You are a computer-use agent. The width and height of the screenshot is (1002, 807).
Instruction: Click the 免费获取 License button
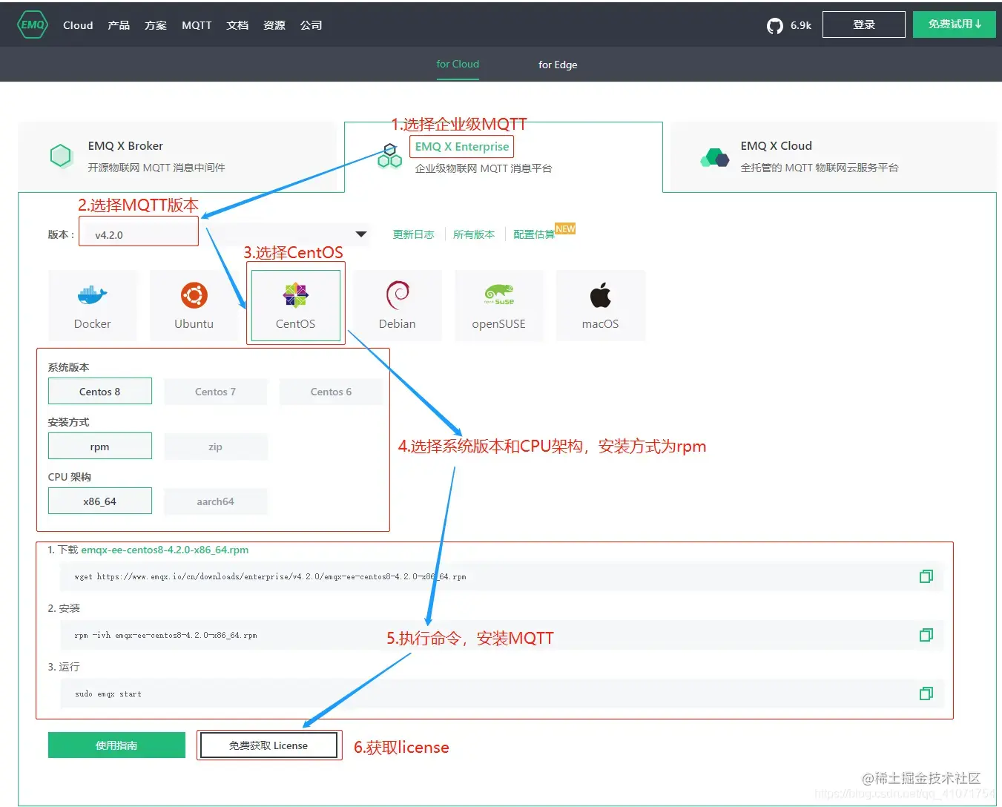[x=268, y=745]
